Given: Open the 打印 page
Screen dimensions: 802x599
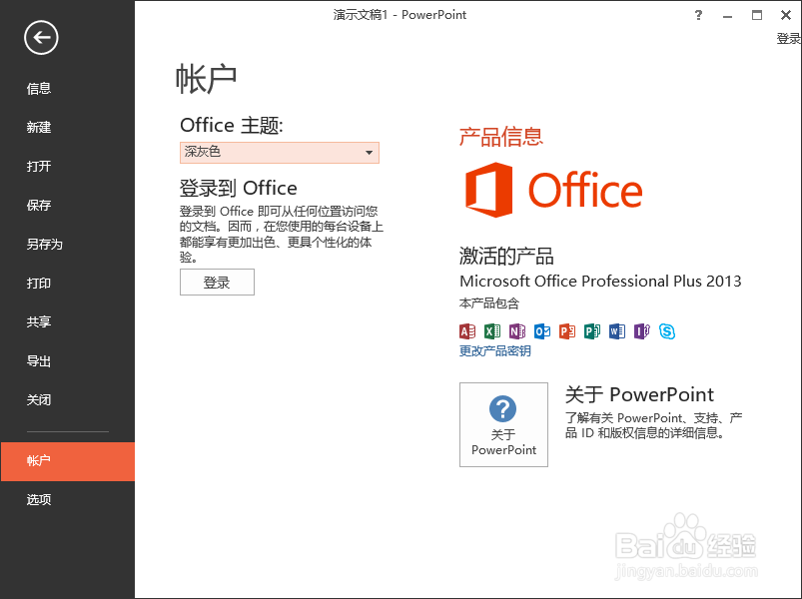Looking at the screenshot, I should tap(68, 284).
